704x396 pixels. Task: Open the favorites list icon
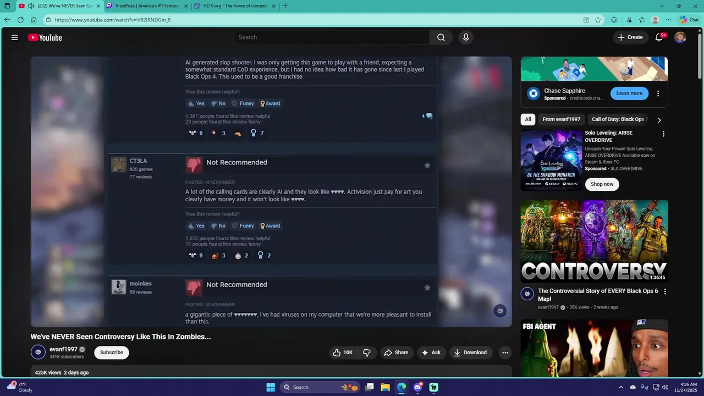642,20
